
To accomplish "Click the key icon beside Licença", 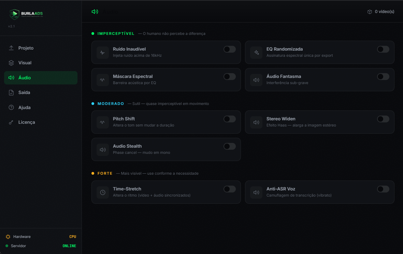I will (x=11, y=122).
